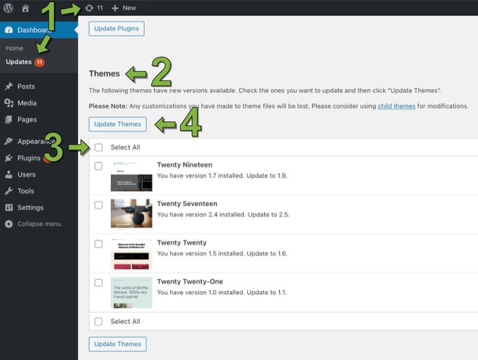This screenshot has width=478, height=360.
Task: Click the orange 11 updates badge
Action: click(x=39, y=62)
